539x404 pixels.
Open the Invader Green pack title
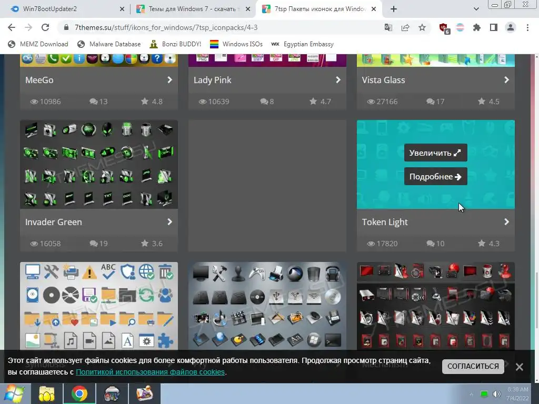(53, 222)
